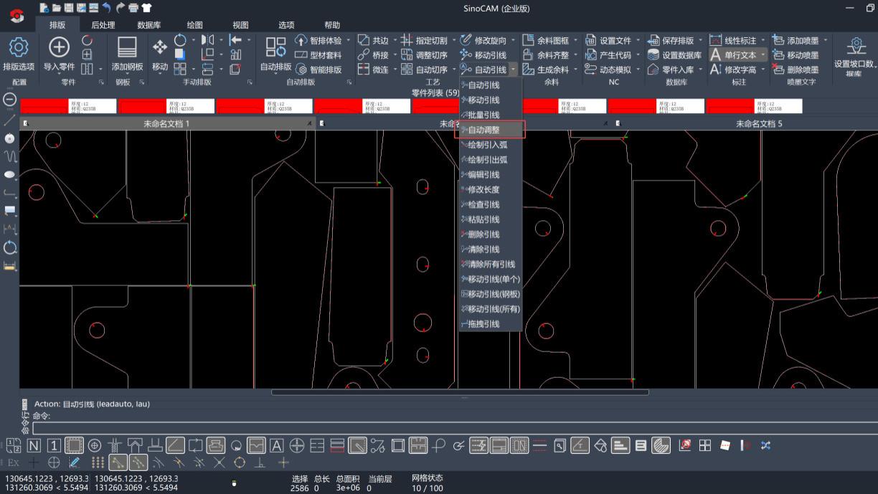Expand the 共边 dropdown arrow
Viewport: 878px width, 494px height.
[x=395, y=41]
